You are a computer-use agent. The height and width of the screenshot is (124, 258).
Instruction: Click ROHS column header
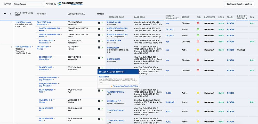pyautogui.click(x=221, y=17)
